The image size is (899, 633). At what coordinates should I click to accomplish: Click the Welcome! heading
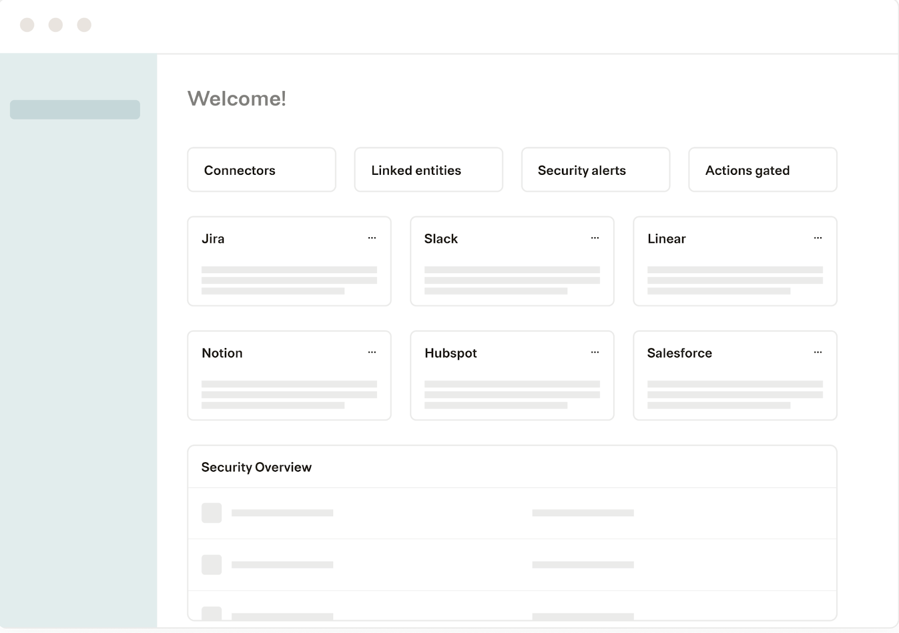tap(237, 99)
